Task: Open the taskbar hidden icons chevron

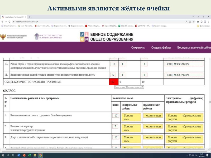Action: pos(187,155)
